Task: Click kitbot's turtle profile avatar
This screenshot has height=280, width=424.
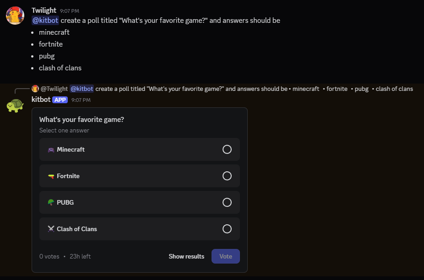Action: [x=15, y=105]
